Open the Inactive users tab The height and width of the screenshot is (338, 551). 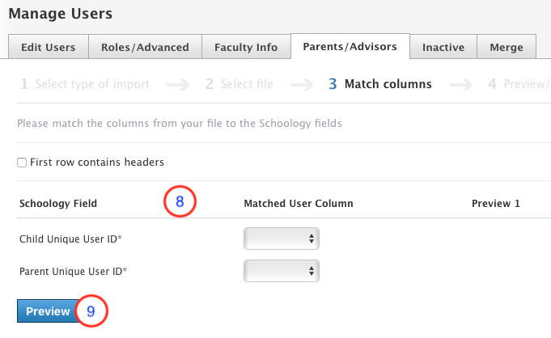(443, 48)
